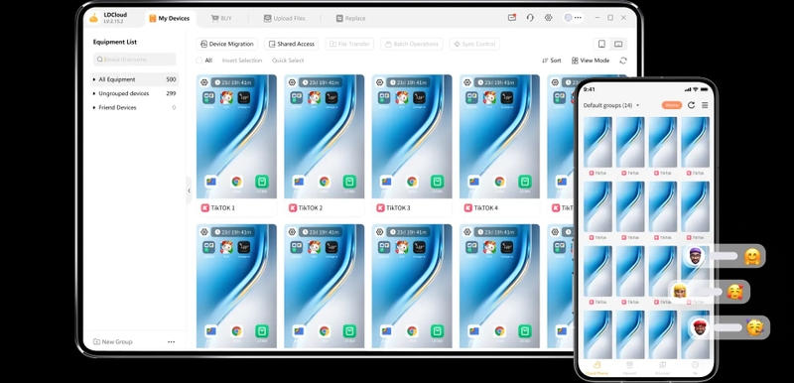Open the Sort dropdown
Image resolution: width=794 pixels, height=383 pixels.
click(x=552, y=61)
